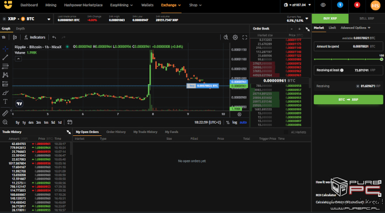
Task: Open price scale settings below axis
Action: tap(240, 115)
